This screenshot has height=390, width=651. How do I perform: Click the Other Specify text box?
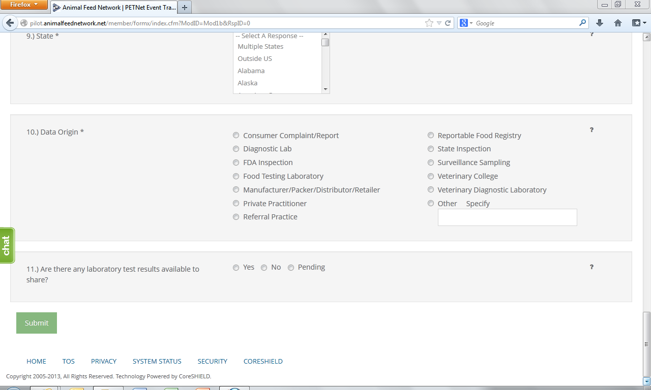[x=508, y=217]
